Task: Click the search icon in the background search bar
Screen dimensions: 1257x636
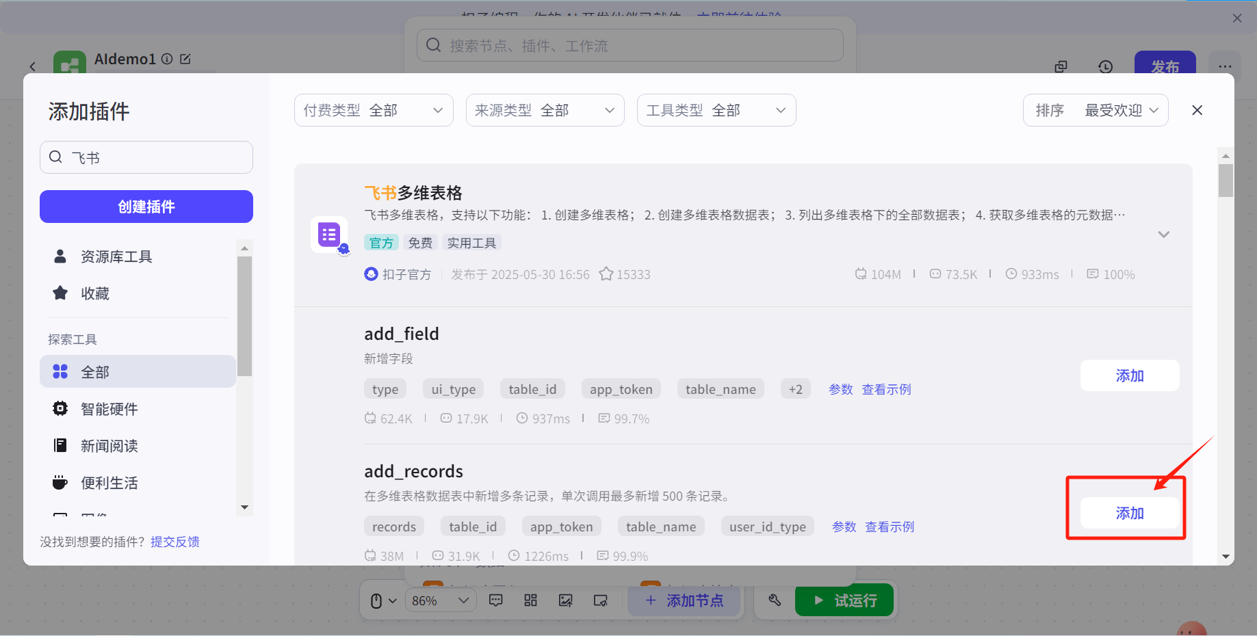Action: (x=433, y=45)
